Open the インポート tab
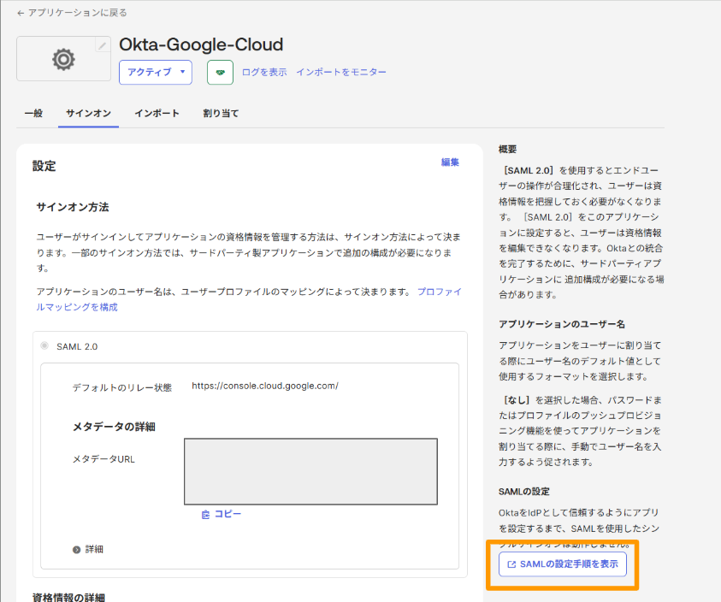This screenshot has width=721, height=602. click(x=157, y=112)
